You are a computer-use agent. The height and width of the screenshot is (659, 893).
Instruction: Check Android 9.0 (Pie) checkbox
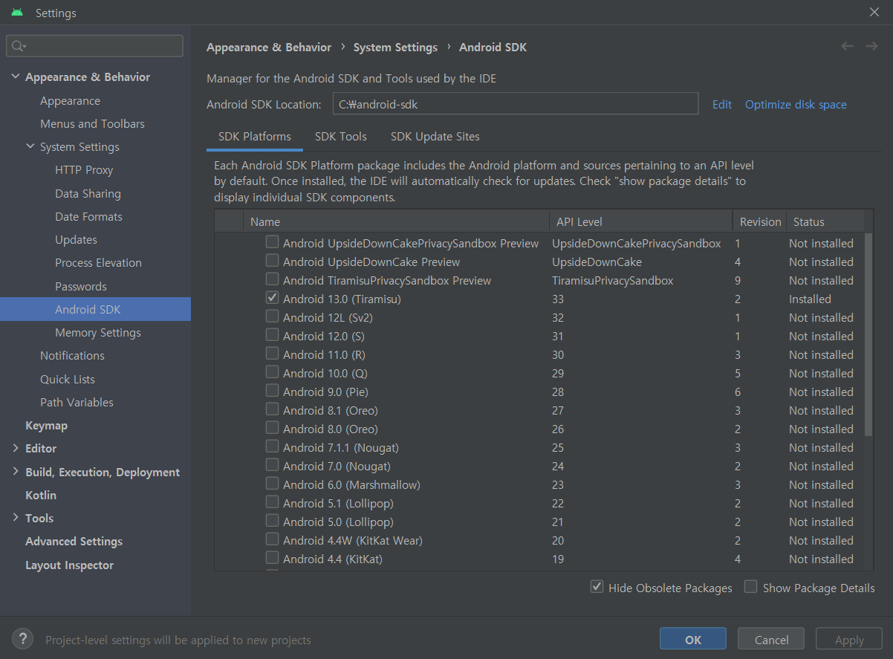tap(273, 391)
